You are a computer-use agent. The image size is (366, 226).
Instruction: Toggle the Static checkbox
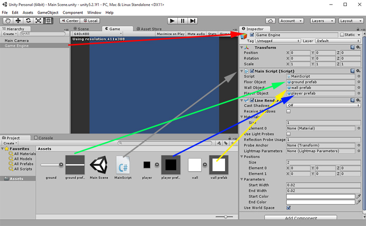[342, 35]
